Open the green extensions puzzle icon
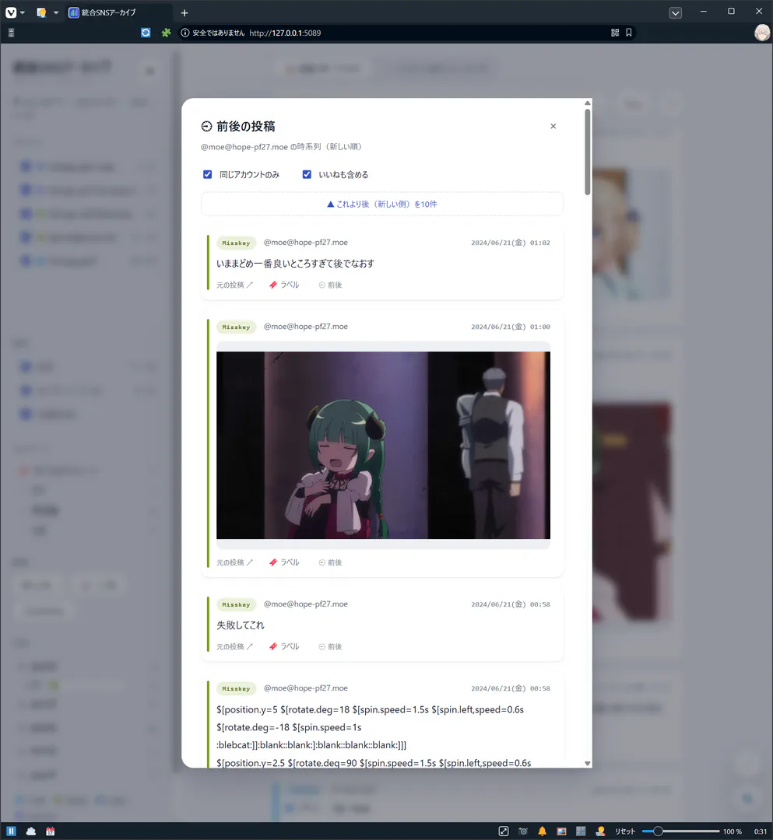Image resolution: width=773 pixels, height=840 pixels. 166,33
